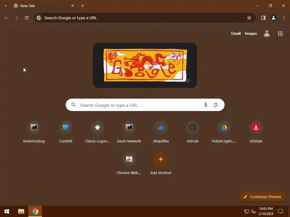Open the Chrome Web Store shortcut

pyautogui.click(x=129, y=164)
